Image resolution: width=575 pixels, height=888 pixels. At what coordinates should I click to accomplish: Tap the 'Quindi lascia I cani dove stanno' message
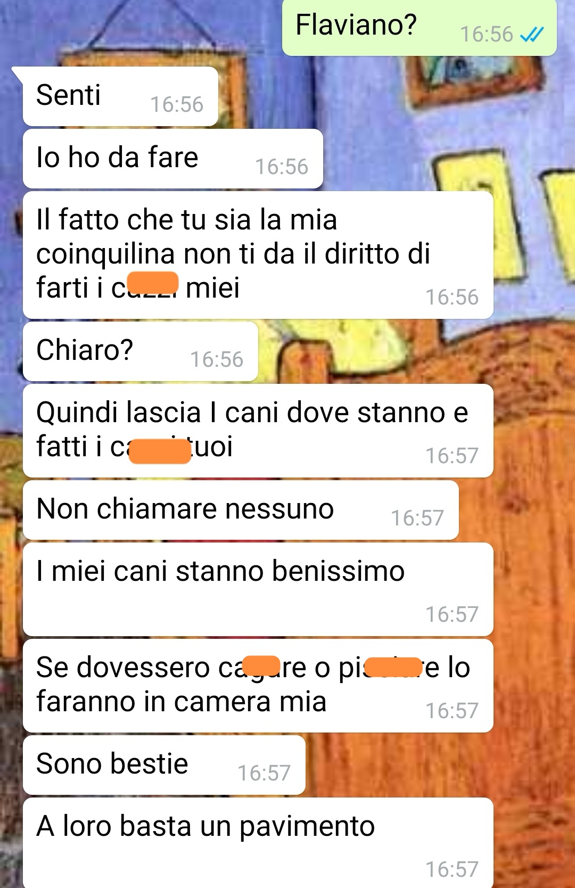(258, 431)
